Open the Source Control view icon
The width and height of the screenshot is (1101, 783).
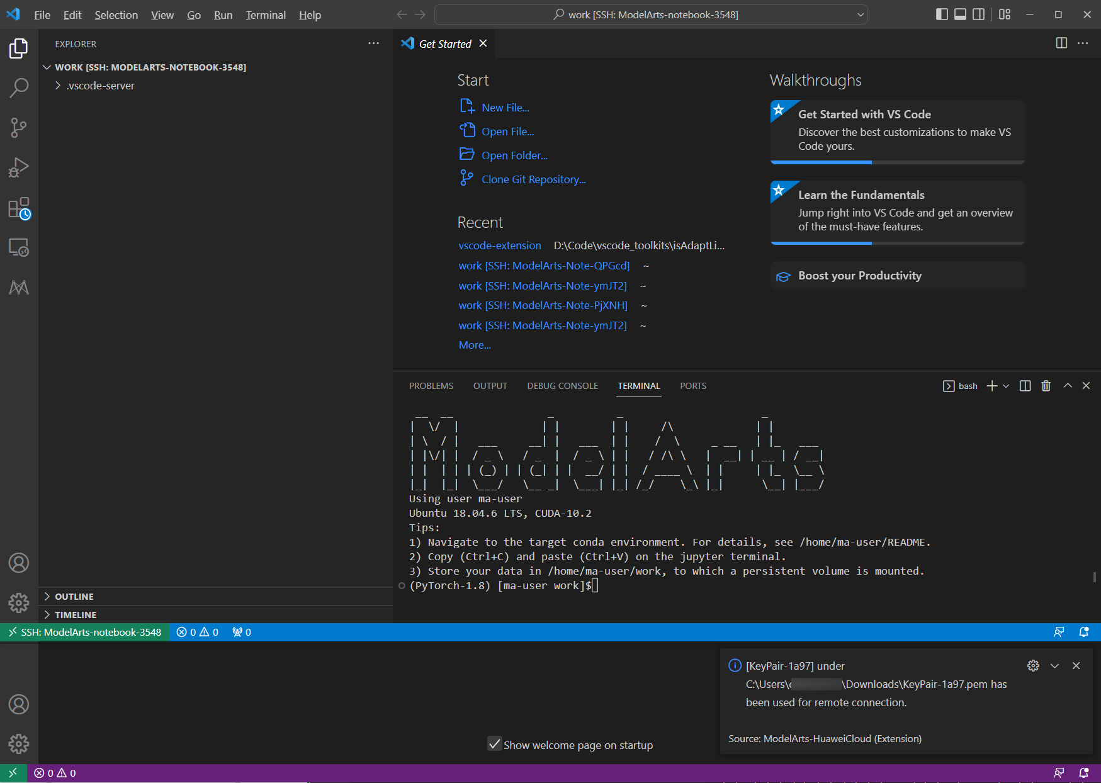click(19, 128)
